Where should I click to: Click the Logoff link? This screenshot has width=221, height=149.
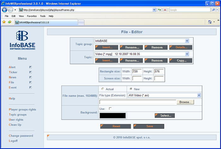tap(13, 141)
